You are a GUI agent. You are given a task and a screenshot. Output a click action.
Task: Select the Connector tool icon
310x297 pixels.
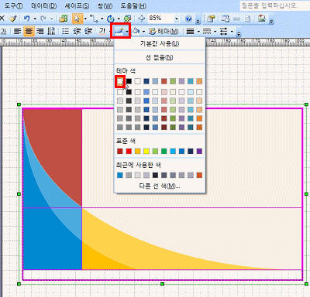[x=94, y=19]
